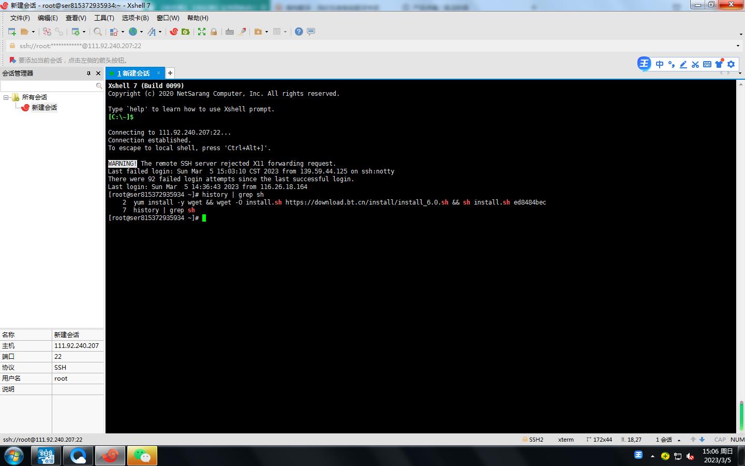The width and height of the screenshot is (745, 466).
Task: Click the 172x44 terminal size indicator
Action: (599, 440)
